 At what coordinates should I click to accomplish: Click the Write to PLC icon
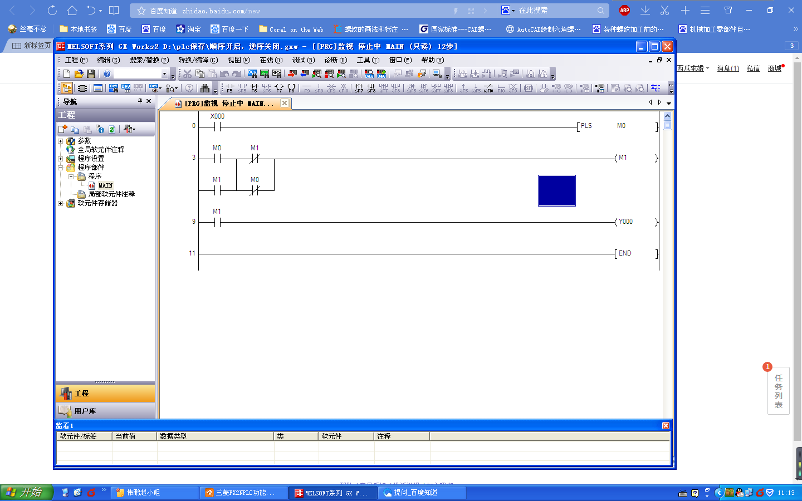(x=292, y=73)
